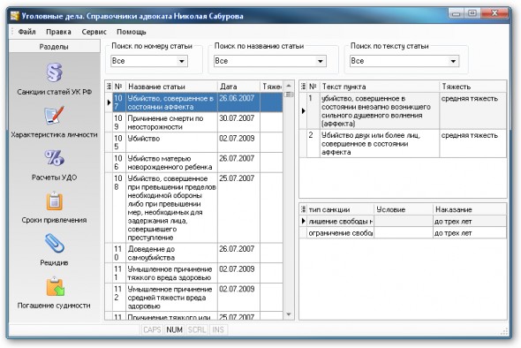Open the Помощь menu
521x348 pixels.
(x=132, y=32)
